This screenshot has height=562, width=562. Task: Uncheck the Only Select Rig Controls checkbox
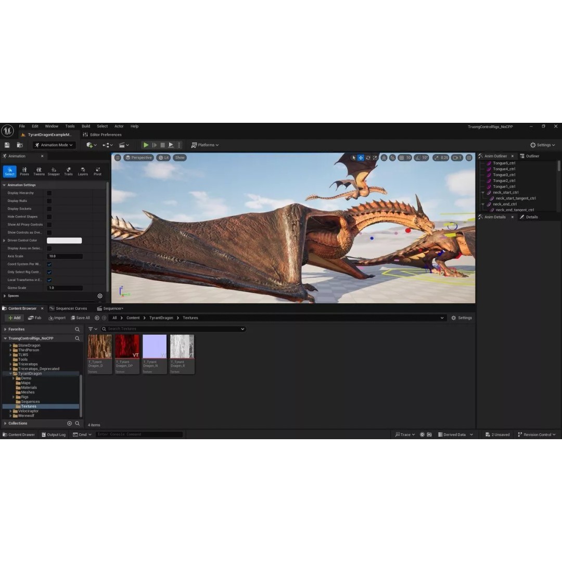[49, 272]
